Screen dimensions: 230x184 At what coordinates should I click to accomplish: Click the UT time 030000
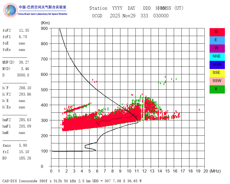coord(161,16)
